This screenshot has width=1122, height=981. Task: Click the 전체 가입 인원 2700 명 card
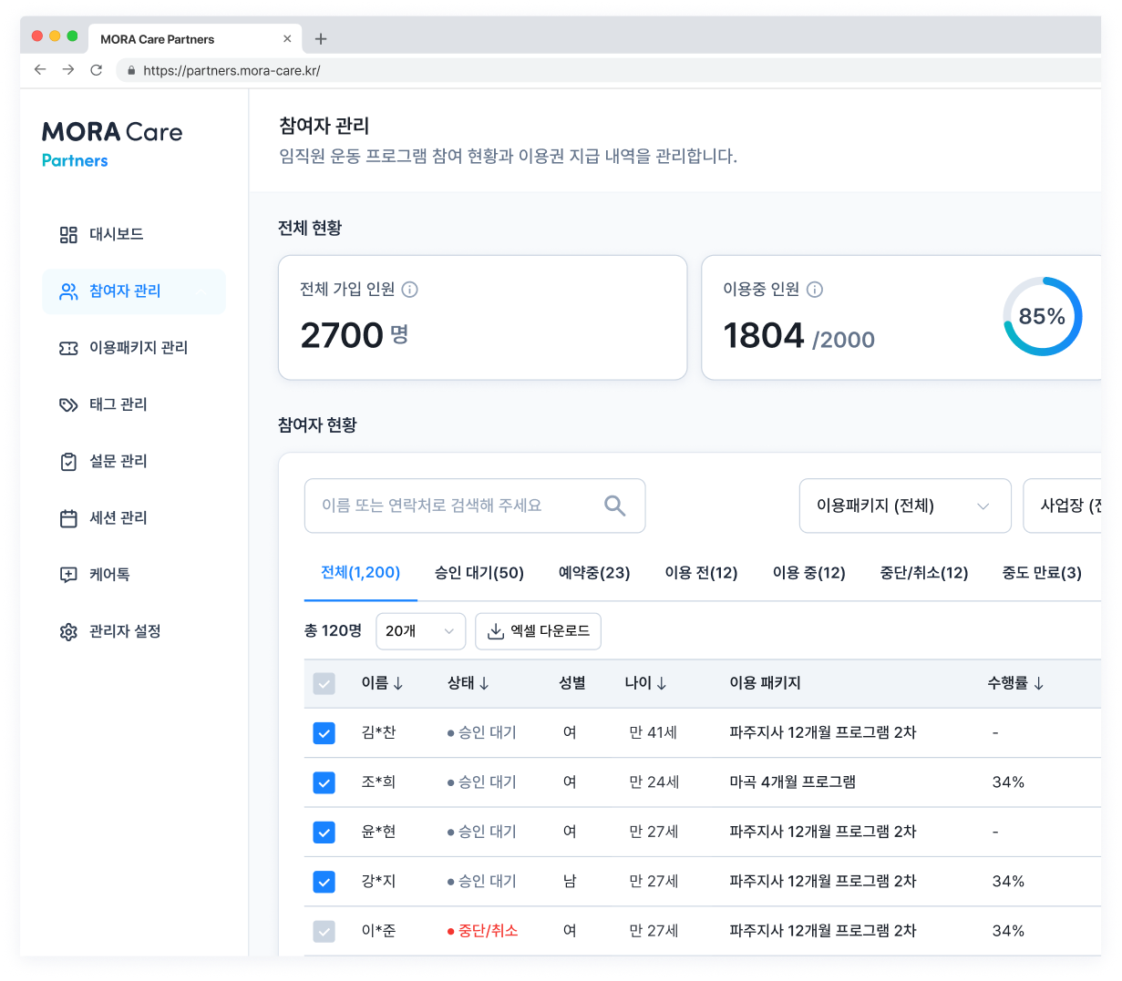(x=482, y=318)
